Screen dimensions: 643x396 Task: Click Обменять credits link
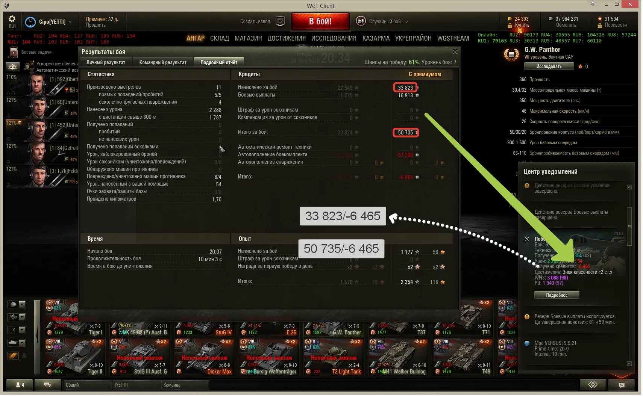(x=566, y=25)
